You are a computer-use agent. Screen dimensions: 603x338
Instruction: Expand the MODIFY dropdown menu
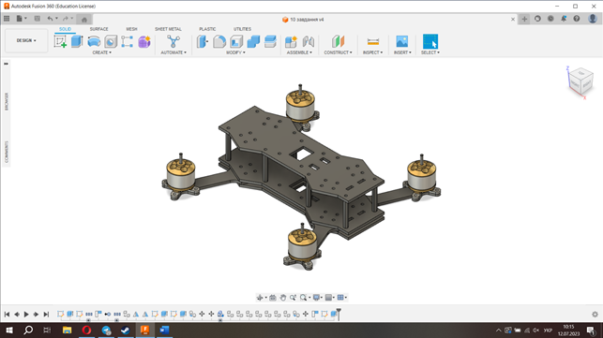pyautogui.click(x=235, y=52)
